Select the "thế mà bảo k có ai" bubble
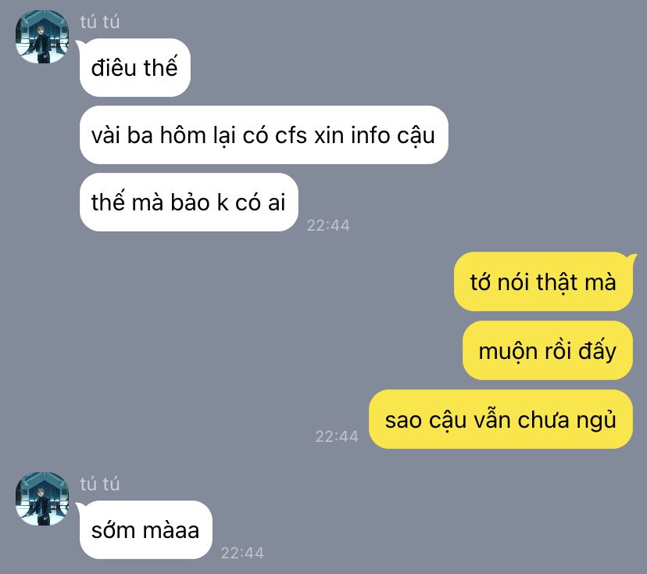647x574 pixels. pos(188,203)
